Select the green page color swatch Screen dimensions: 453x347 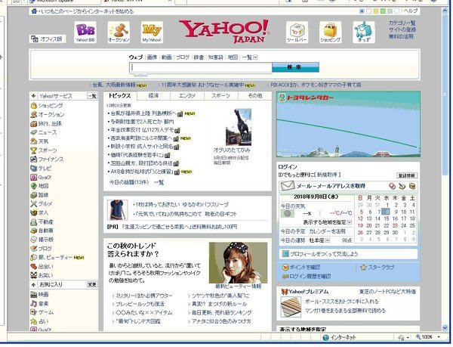(383, 11)
